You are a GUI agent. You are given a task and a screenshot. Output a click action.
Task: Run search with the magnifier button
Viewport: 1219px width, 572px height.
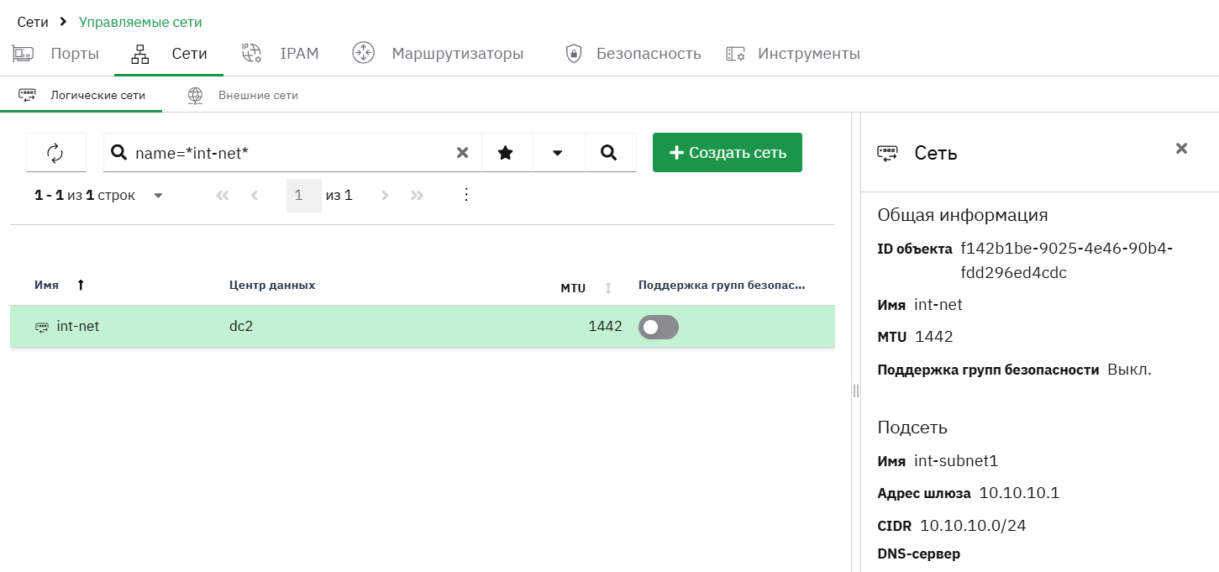pos(610,153)
